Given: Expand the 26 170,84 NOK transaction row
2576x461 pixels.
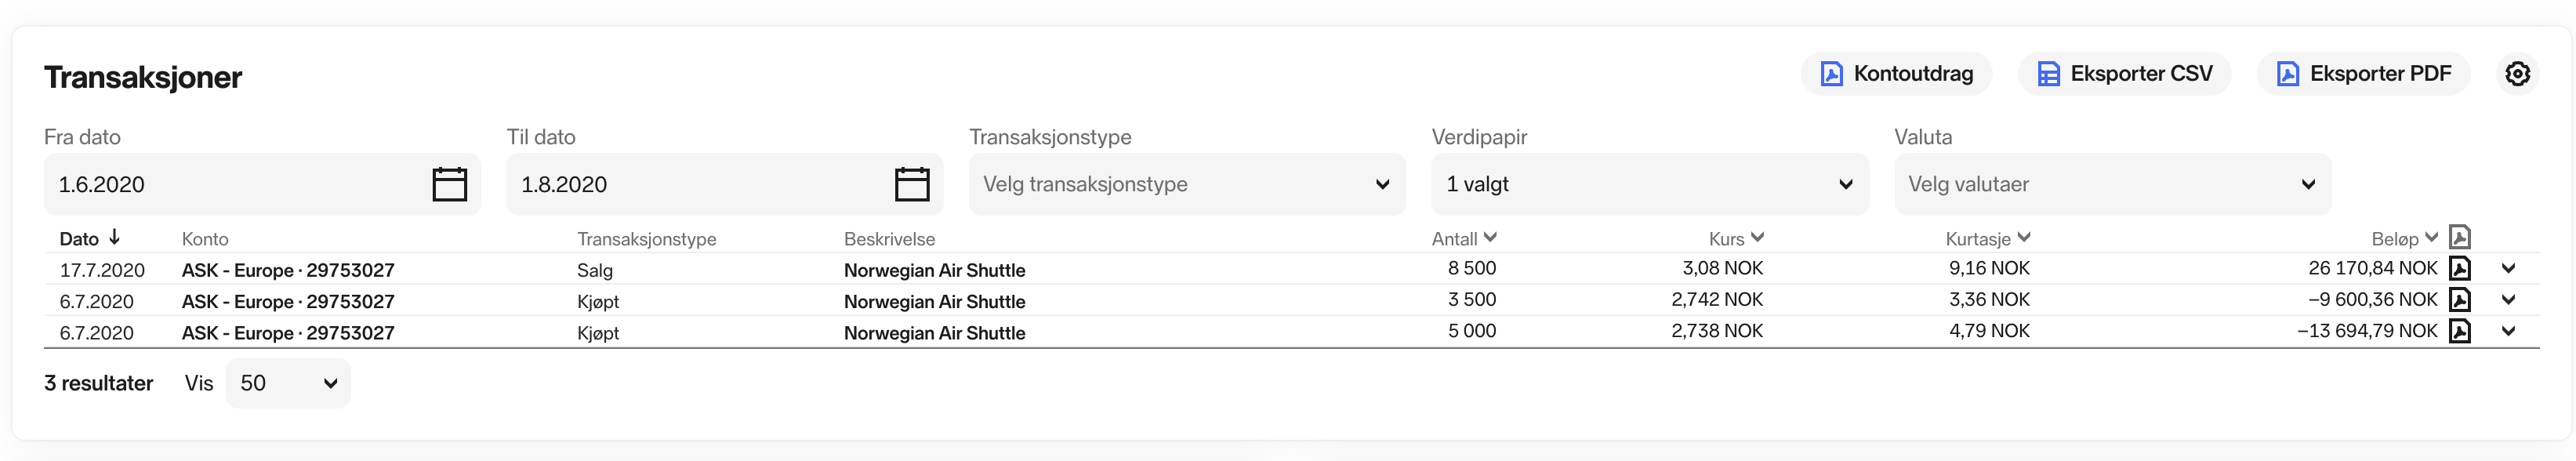Looking at the screenshot, I should (2508, 268).
